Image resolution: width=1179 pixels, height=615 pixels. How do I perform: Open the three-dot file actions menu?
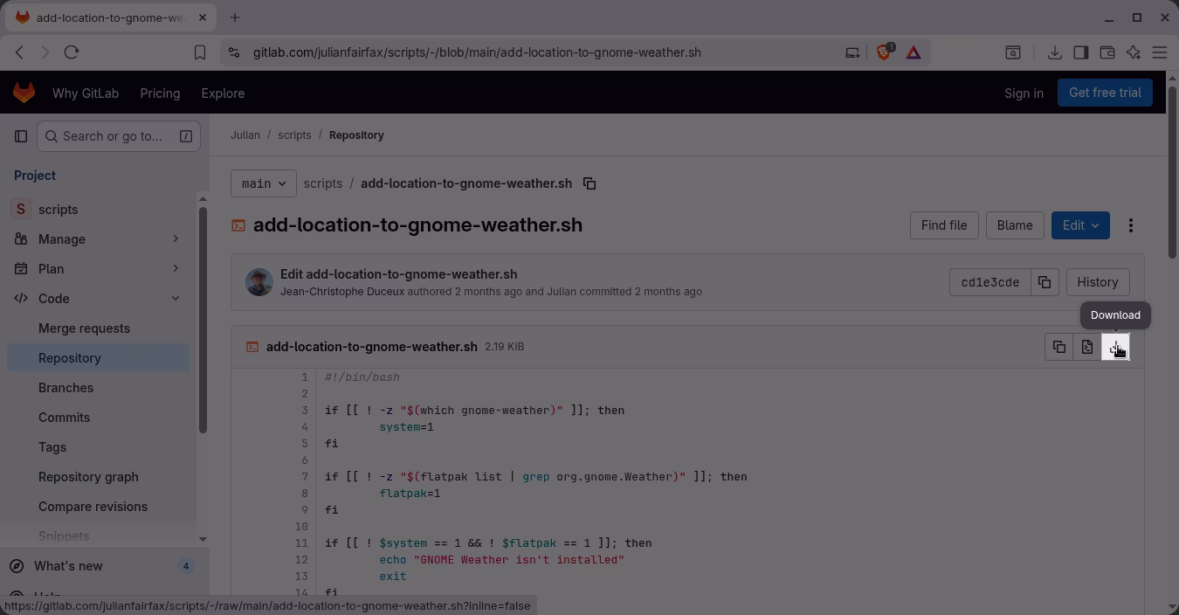tap(1131, 225)
